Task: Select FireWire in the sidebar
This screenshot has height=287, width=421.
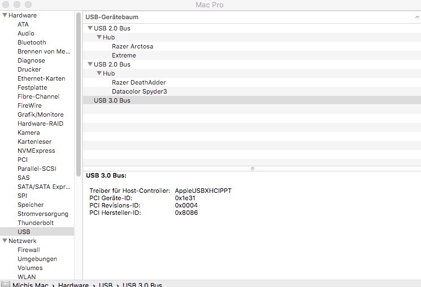Action: click(29, 105)
